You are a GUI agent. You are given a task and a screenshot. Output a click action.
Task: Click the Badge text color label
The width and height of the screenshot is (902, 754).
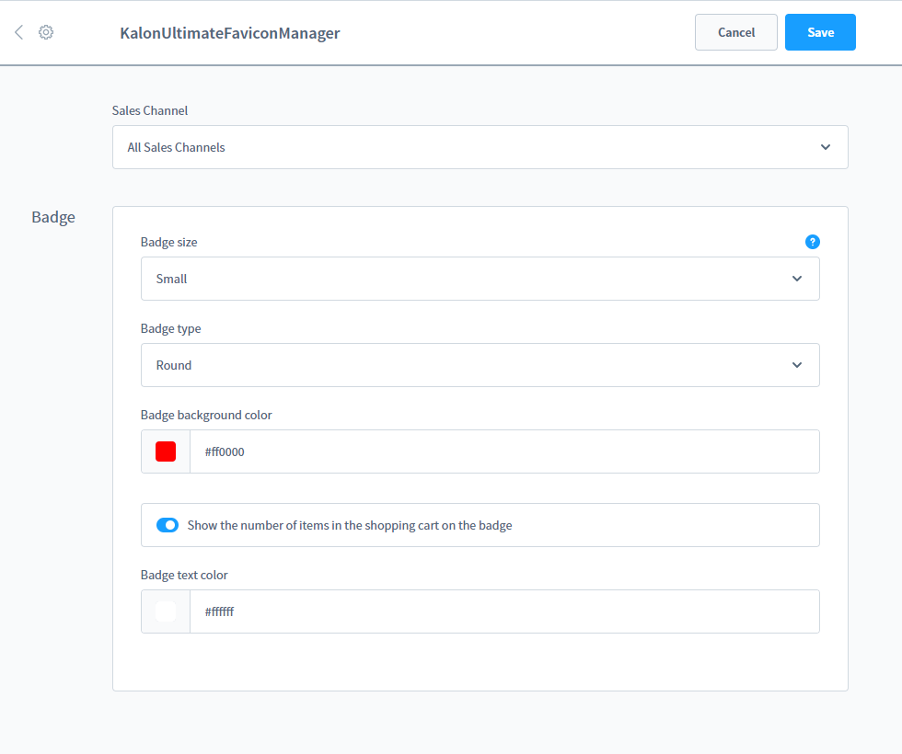pyautogui.click(x=184, y=575)
